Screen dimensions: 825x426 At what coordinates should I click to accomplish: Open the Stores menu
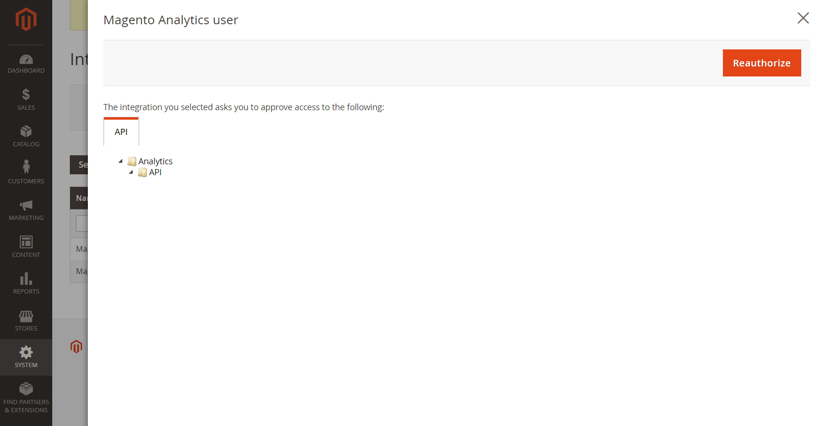26,321
